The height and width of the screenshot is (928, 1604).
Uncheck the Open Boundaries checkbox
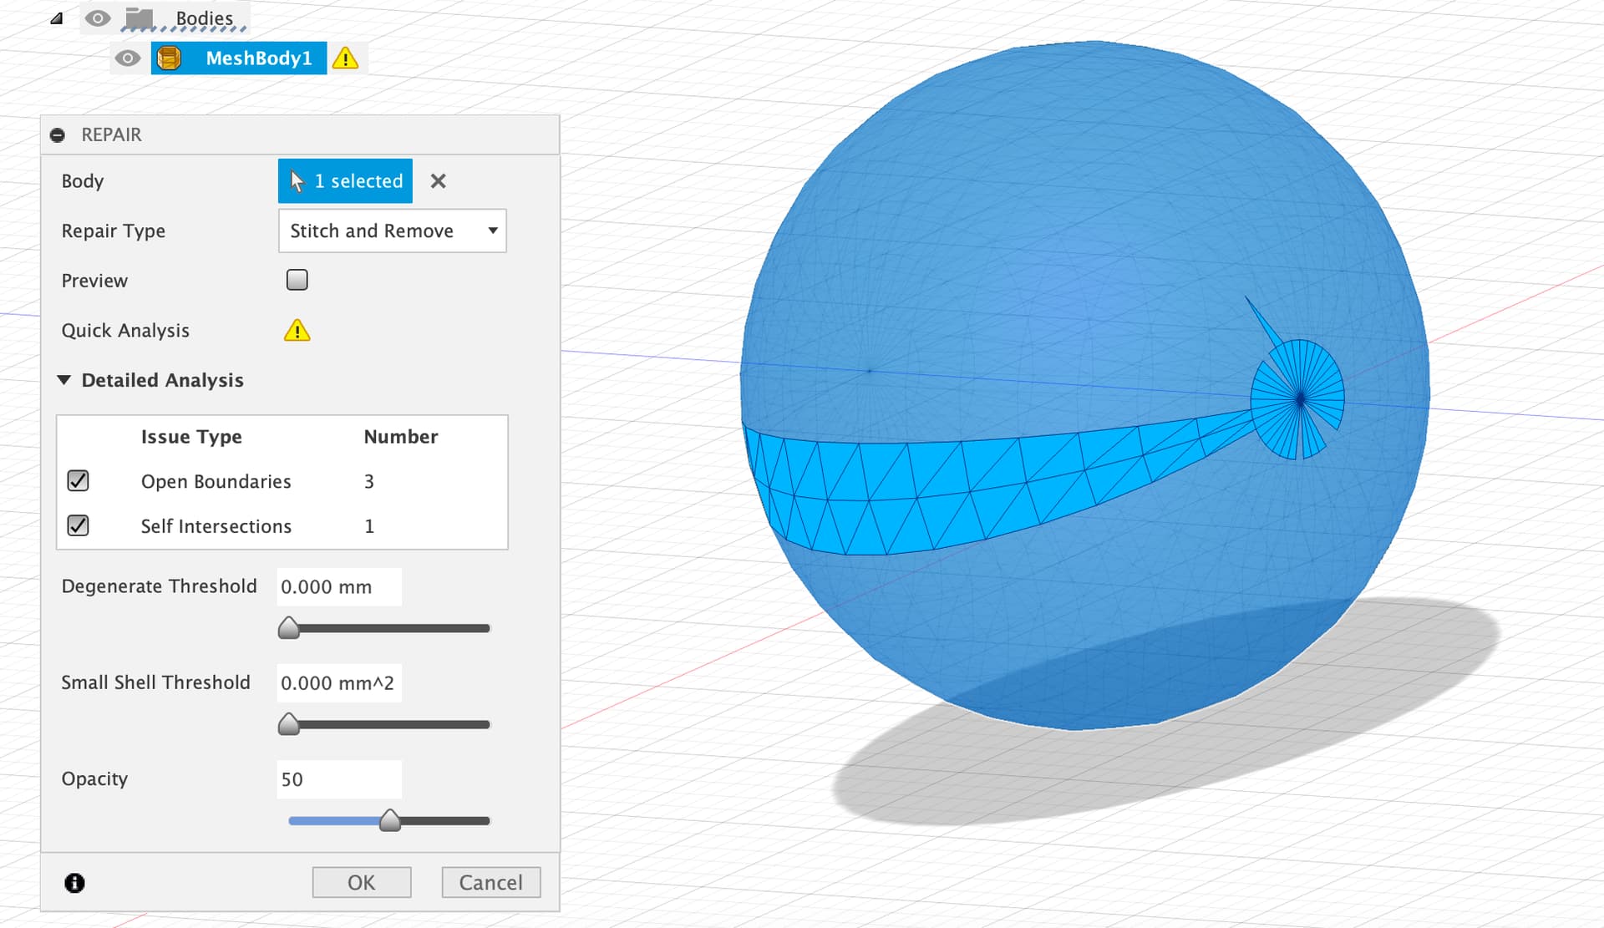pyautogui.click(x=78, y=481)
